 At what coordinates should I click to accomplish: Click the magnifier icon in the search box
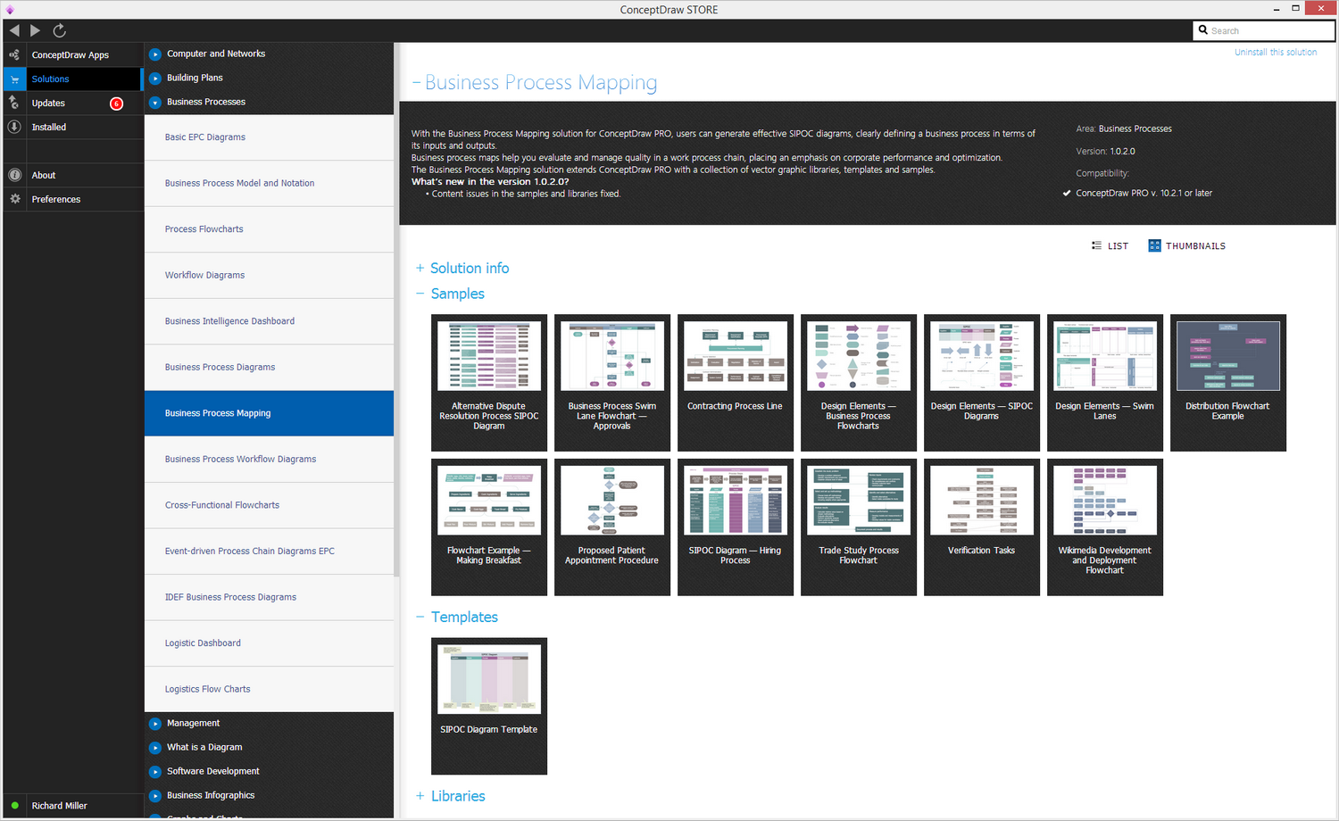pyautogui.click(x=1203, y=30)
